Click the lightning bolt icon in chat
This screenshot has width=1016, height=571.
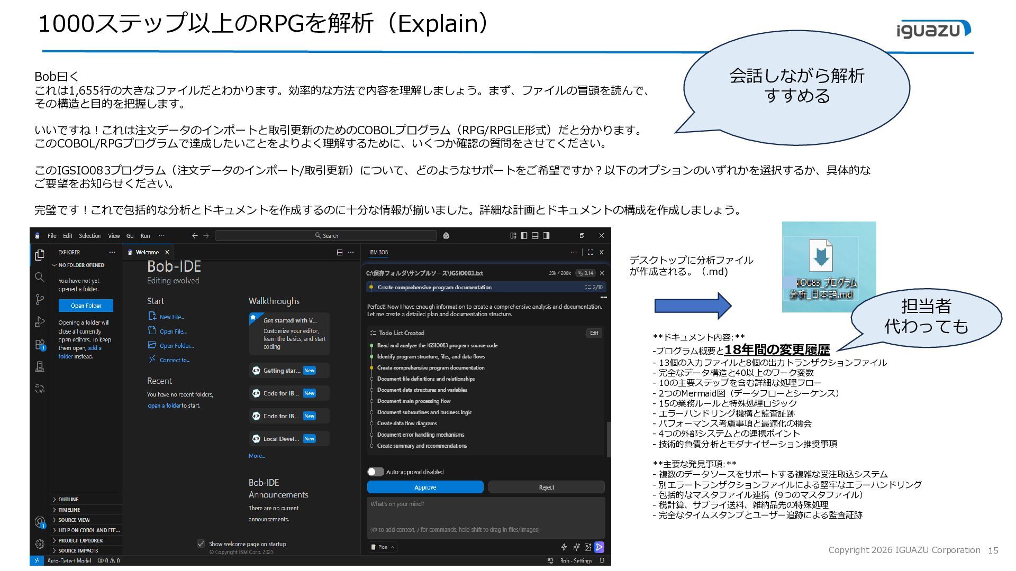(x=564, y=547)
